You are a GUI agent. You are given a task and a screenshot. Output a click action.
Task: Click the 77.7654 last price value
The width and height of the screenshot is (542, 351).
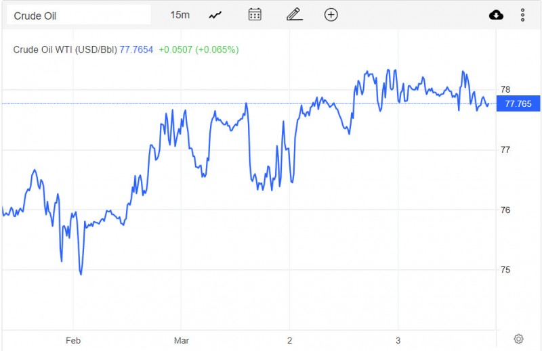pos(136,49)
